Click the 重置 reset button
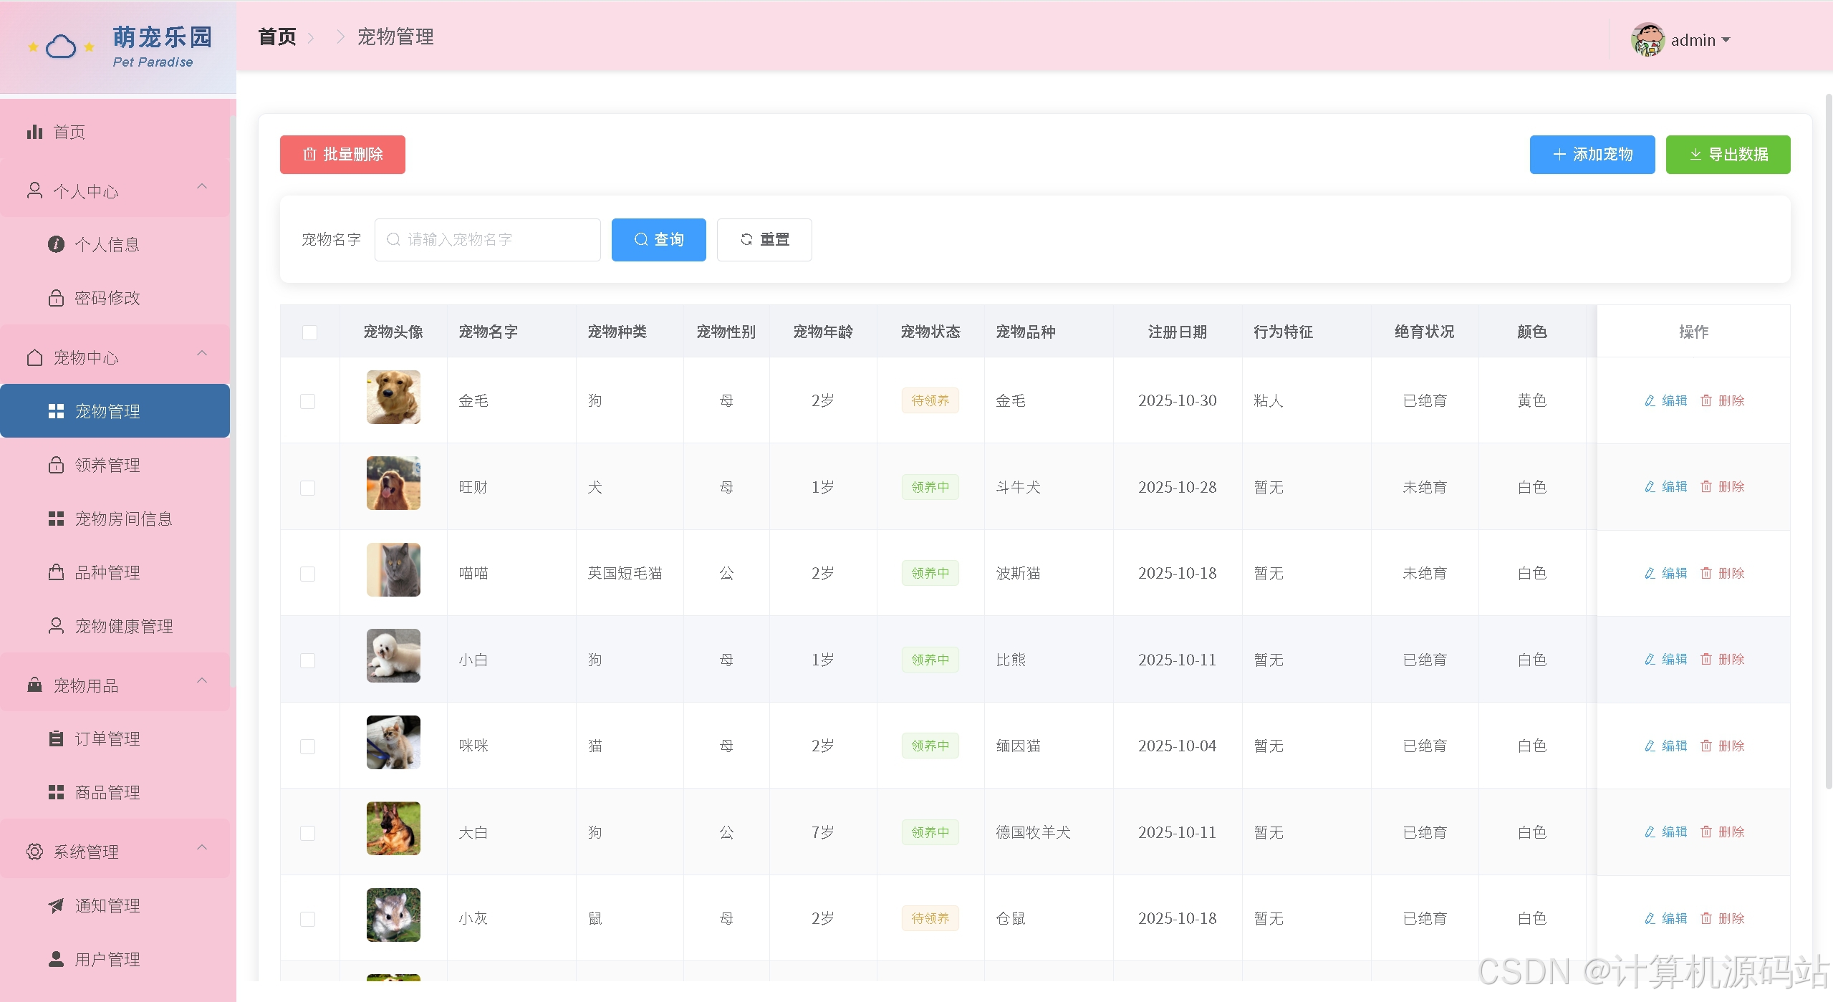The width and height of the screenshot is (1833, 1002). [764, 240]
